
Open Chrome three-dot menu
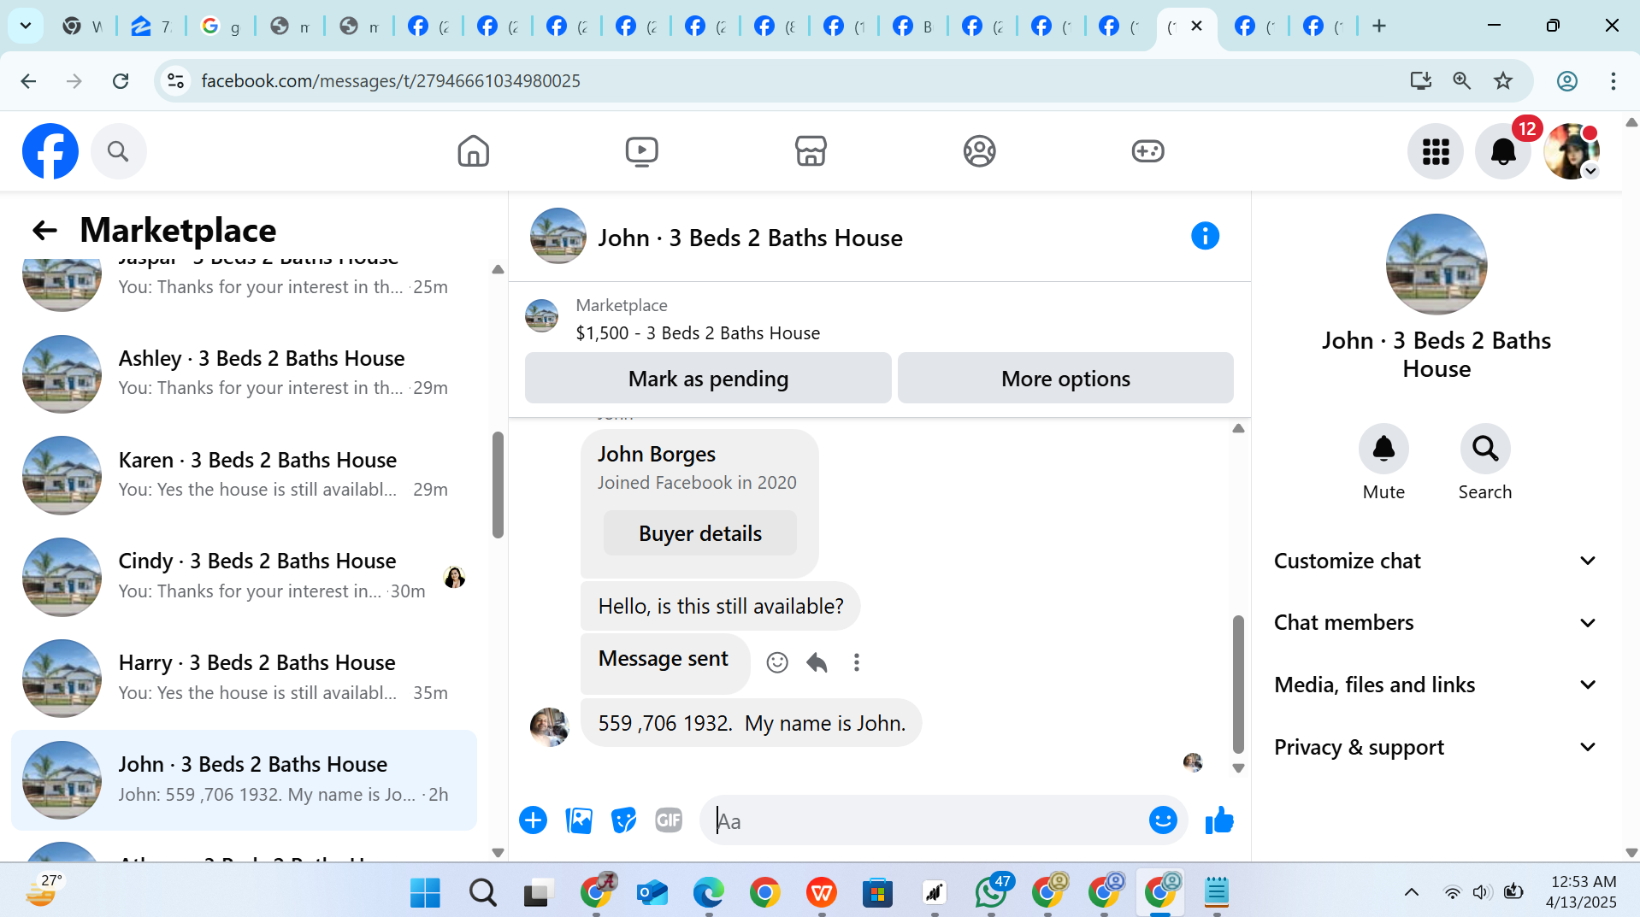point(1613,81)
